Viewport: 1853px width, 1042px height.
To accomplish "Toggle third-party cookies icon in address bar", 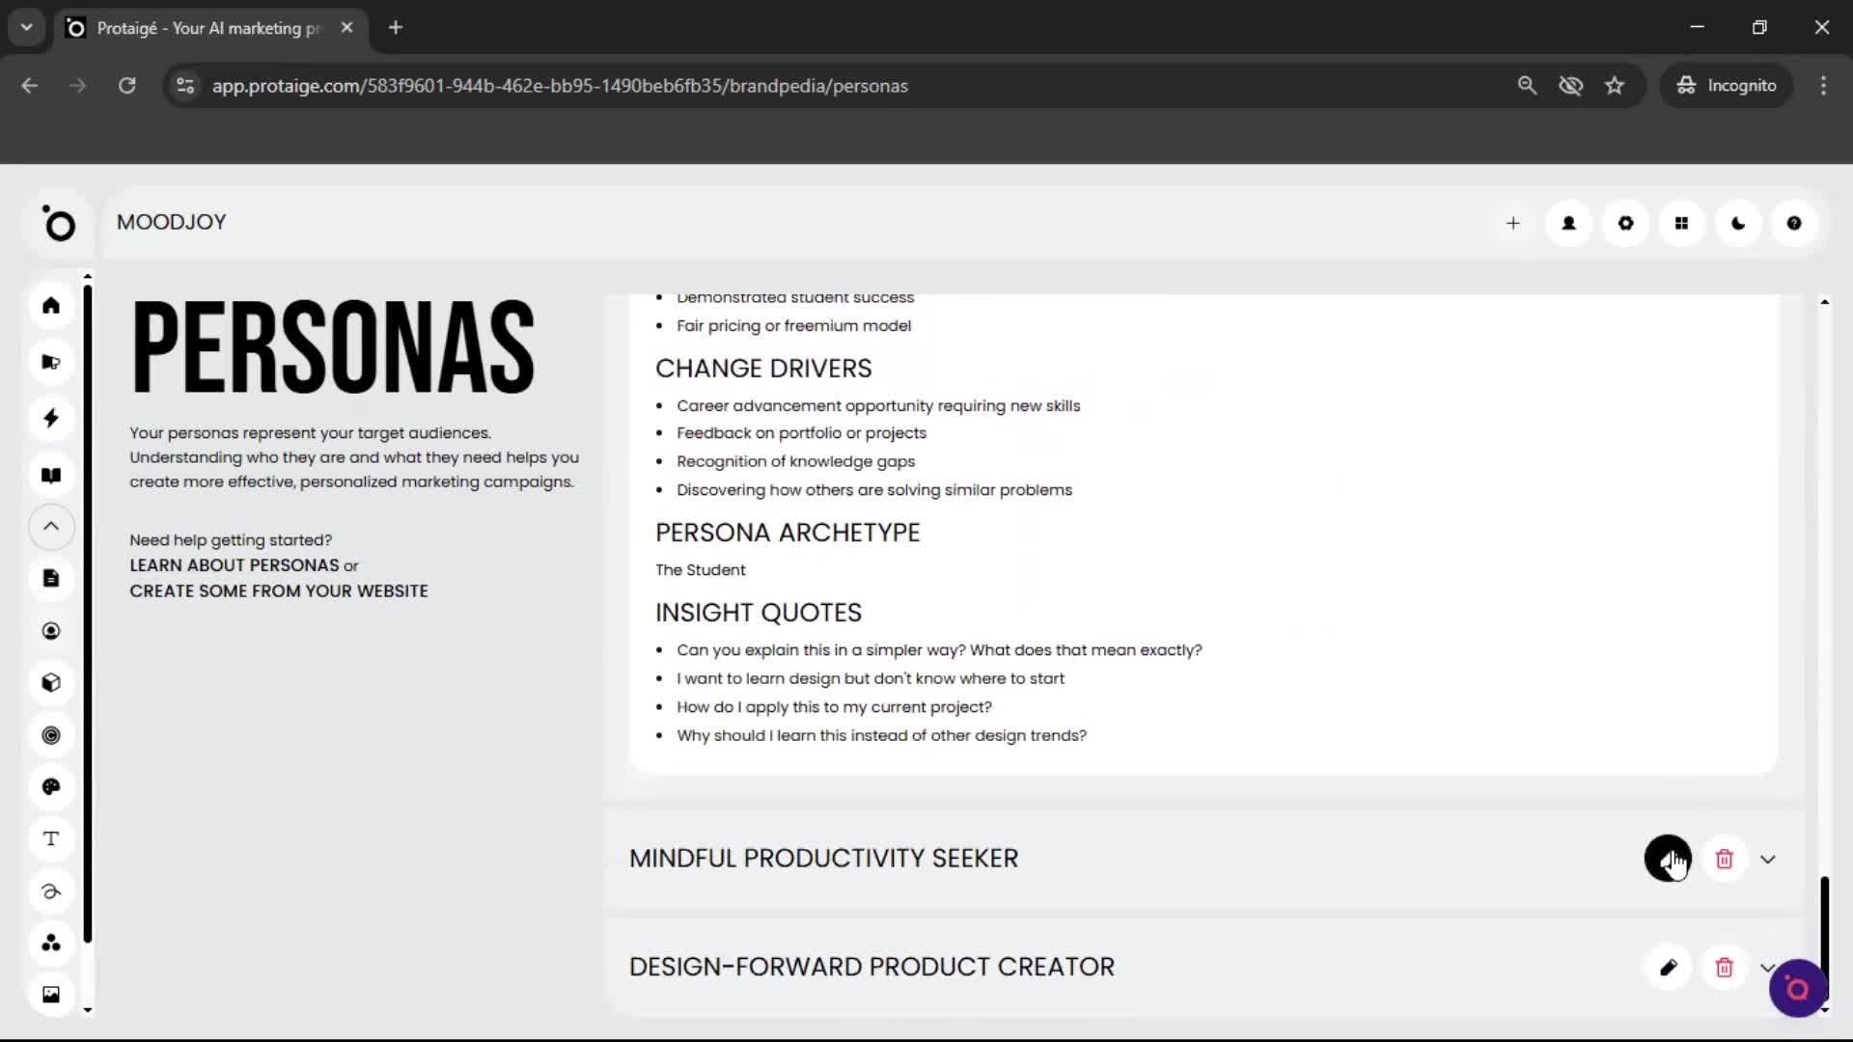I will 1571,85.
